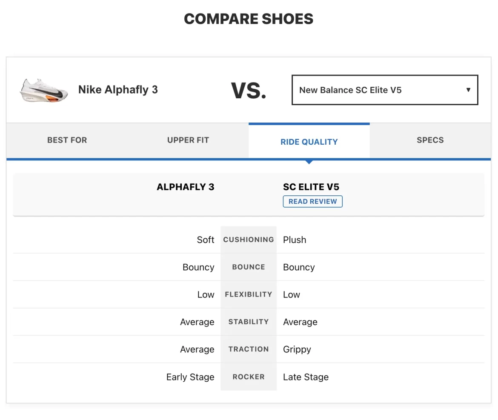This screenshot has height=420, width=498.
Task: Switch to the Best For tab
Action: click(x=67, y=140)
